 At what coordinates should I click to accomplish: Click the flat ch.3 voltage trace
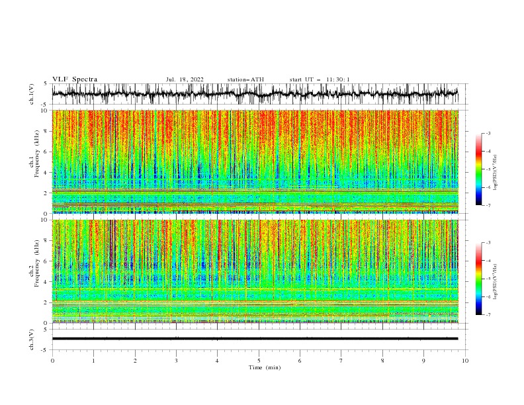255,339
